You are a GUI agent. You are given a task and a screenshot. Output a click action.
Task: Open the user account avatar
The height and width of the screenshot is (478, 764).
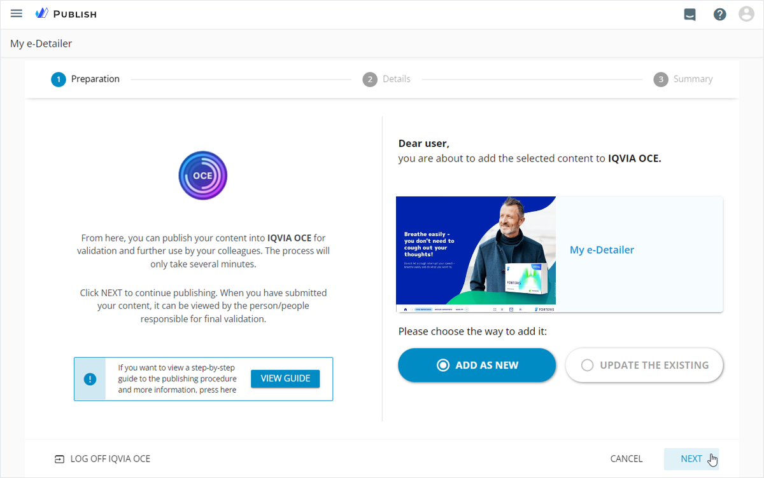click(x=746, y=14)
